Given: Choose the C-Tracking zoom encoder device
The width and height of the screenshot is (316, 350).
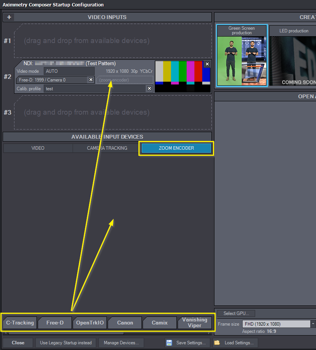Looking at the screenshot, I should [20, 323].
